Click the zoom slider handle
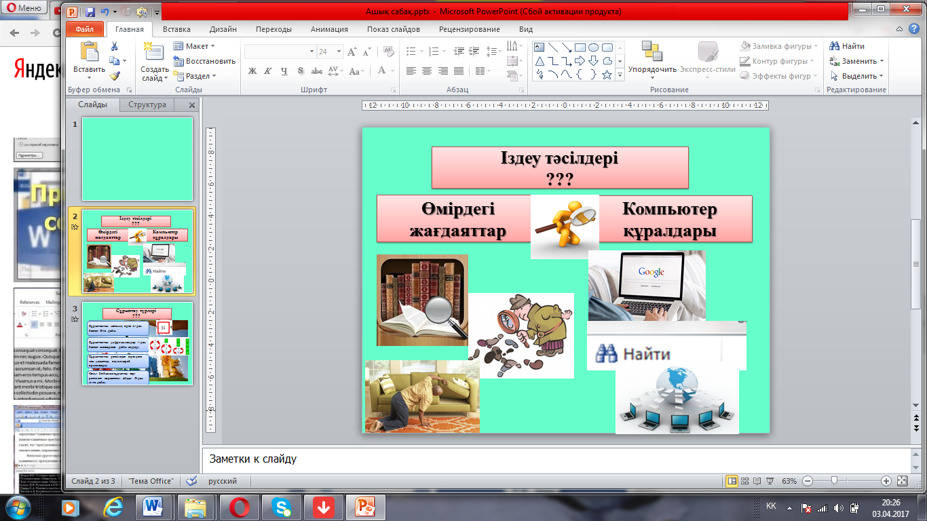This screenshot has height=521, width=927. [x=834, y=480]
